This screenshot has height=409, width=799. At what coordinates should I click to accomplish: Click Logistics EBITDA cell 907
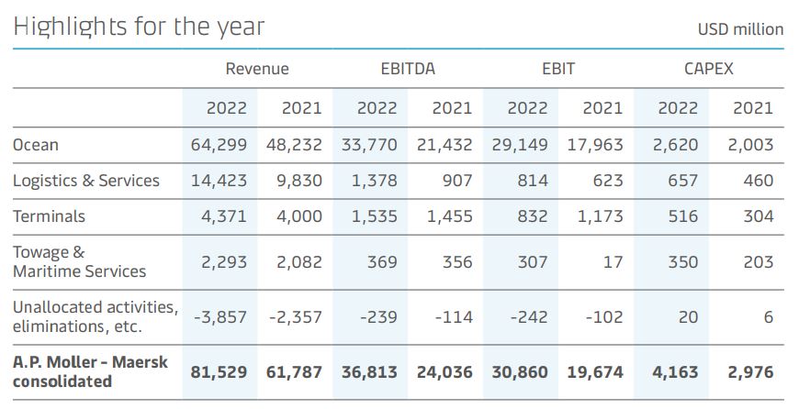click(457, 181)
